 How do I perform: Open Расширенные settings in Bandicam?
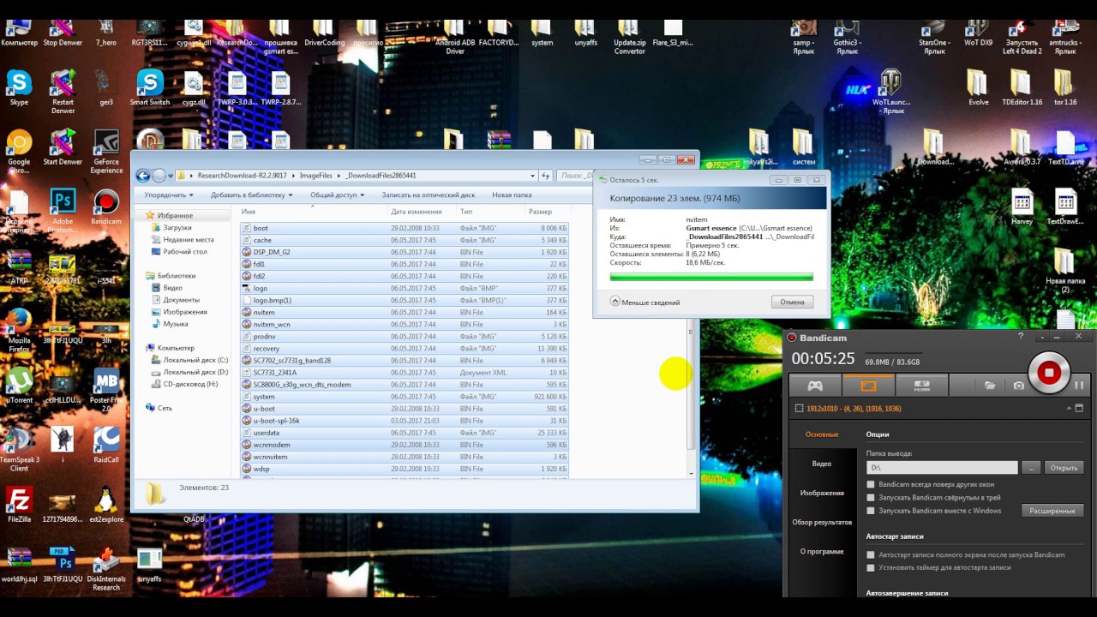coord(1052,511)
